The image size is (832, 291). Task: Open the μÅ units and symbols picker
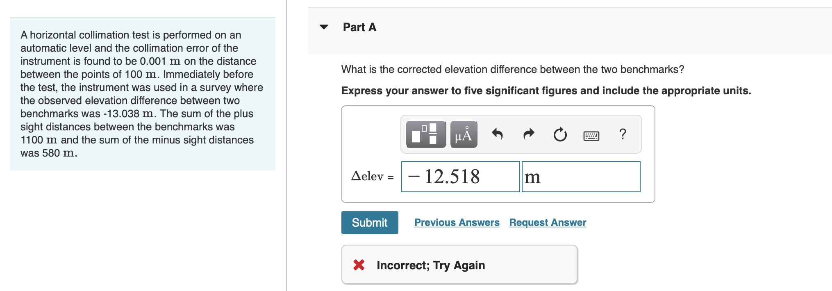tap(463, 134)
